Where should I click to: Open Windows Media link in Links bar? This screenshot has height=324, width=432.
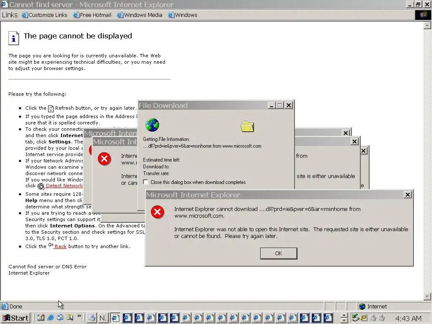(x=140, y=15)
